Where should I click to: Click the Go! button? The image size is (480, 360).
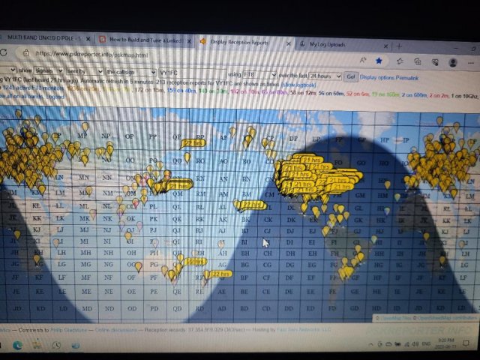point(351,76)
